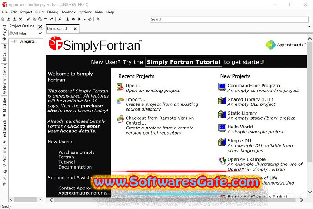Open the Build menu
This screenshot has width=313, height=209.
[40, 12]
